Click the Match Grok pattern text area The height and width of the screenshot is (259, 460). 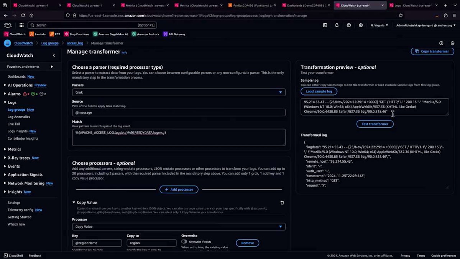[179, 137]
